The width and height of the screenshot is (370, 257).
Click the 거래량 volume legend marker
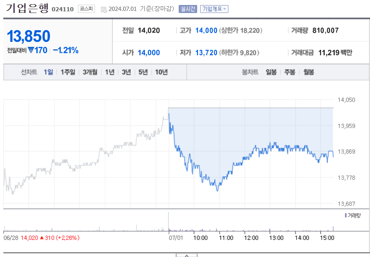pos(346,215)
